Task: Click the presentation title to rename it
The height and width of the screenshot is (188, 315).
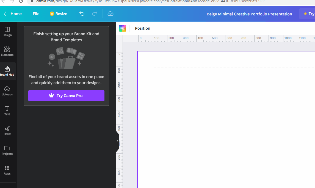Action: coord(249,14)
